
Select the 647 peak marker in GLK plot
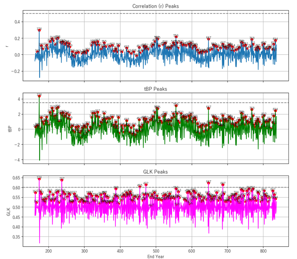click(x=208, y=183)
